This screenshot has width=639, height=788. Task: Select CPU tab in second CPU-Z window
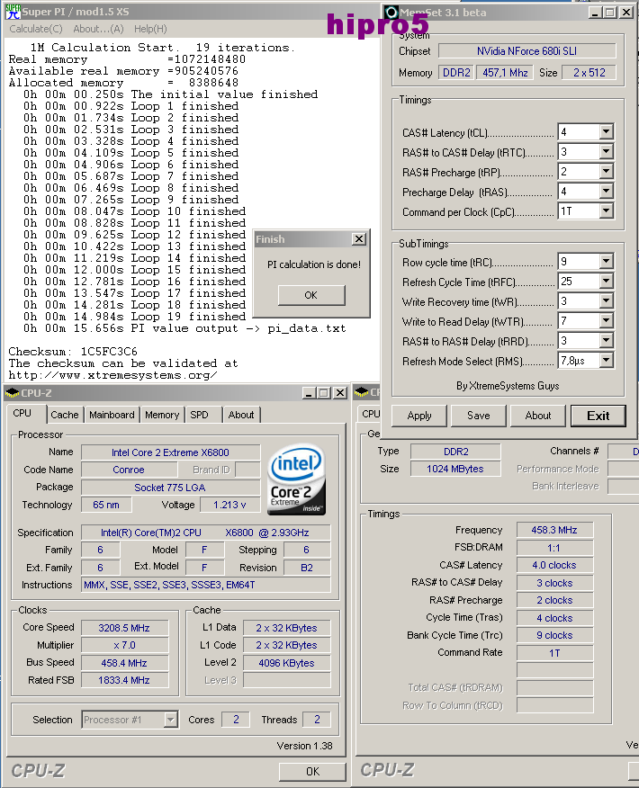point(371,414)
